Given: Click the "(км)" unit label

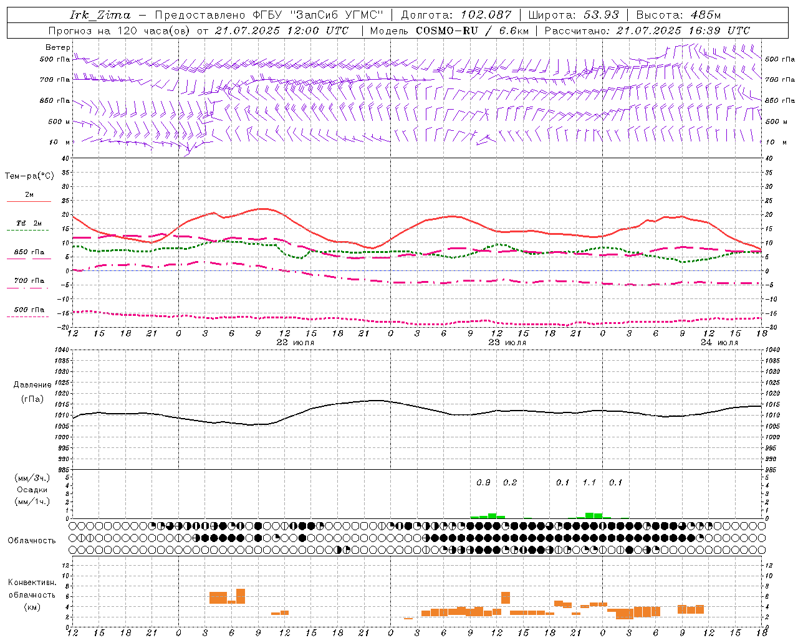Looking at the screenshot, I should (x=32, y=607).
